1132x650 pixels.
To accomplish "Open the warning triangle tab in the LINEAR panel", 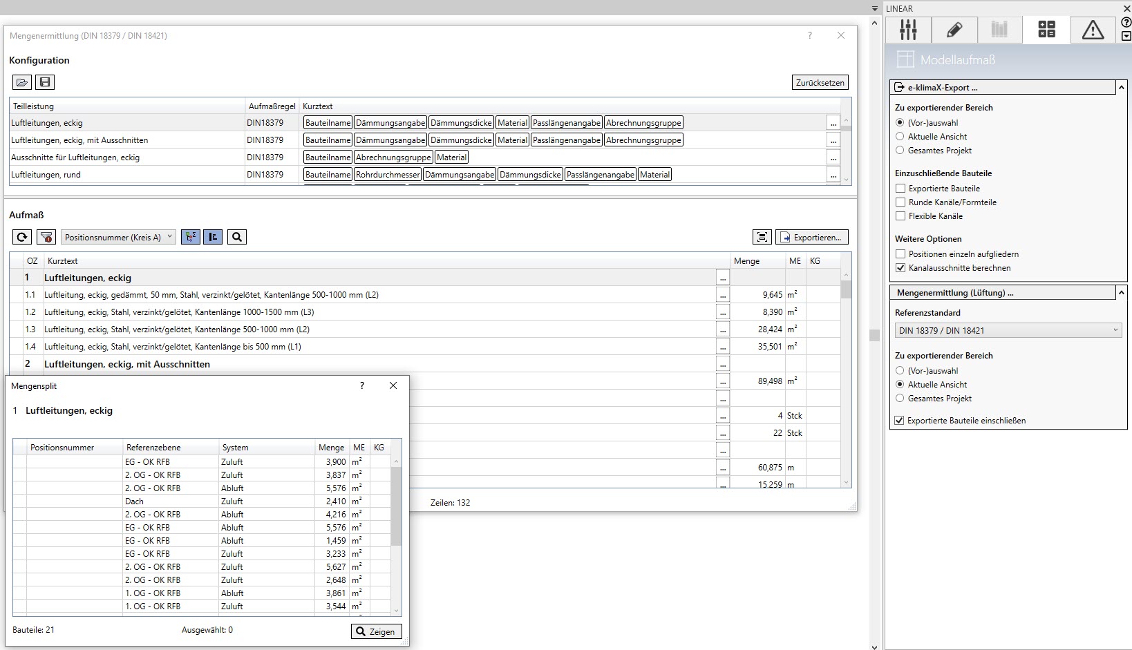I will [1092, 30].
